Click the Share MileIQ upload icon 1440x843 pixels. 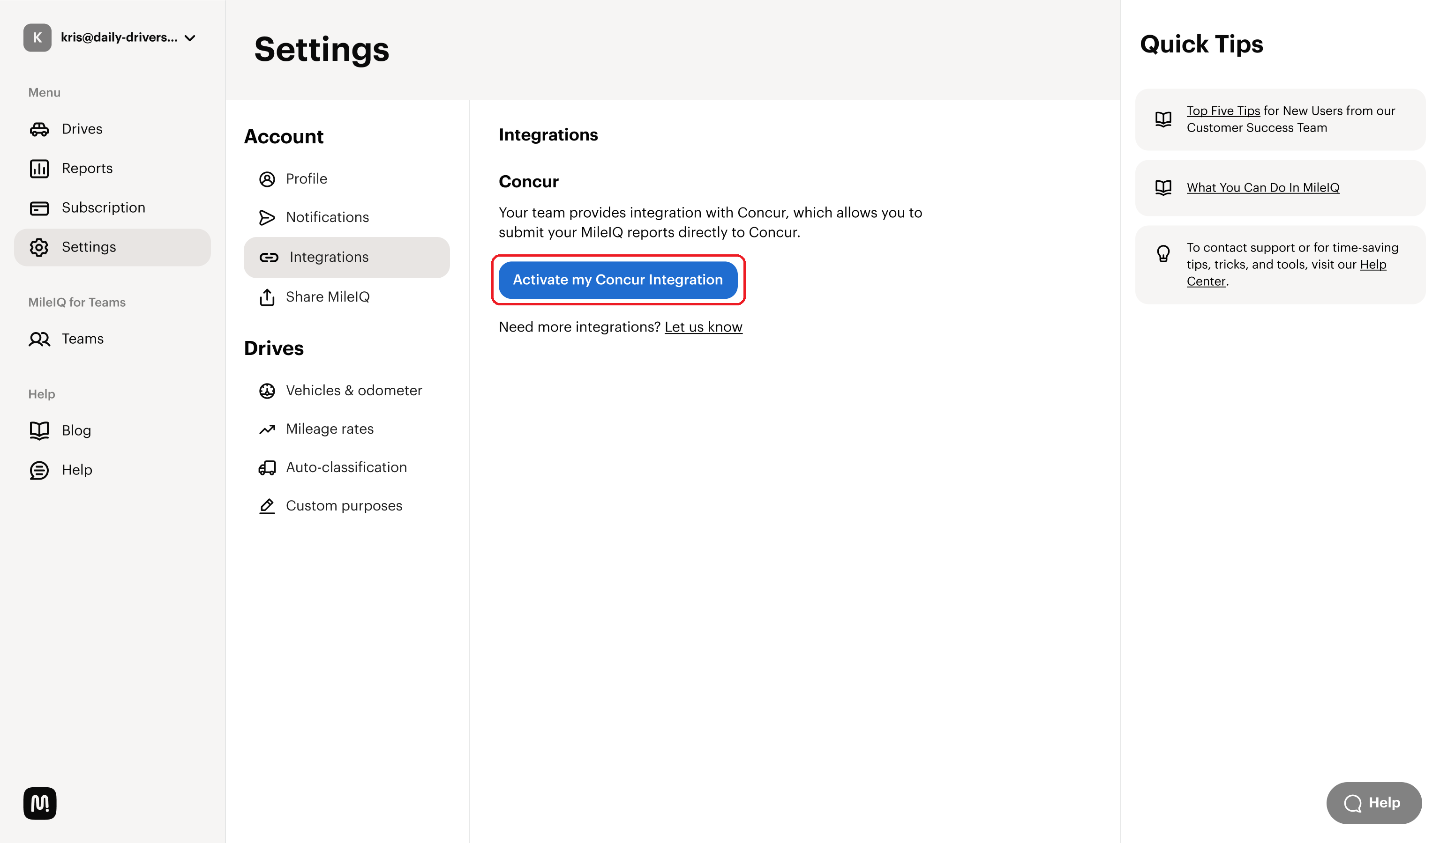tap(267, 297)
